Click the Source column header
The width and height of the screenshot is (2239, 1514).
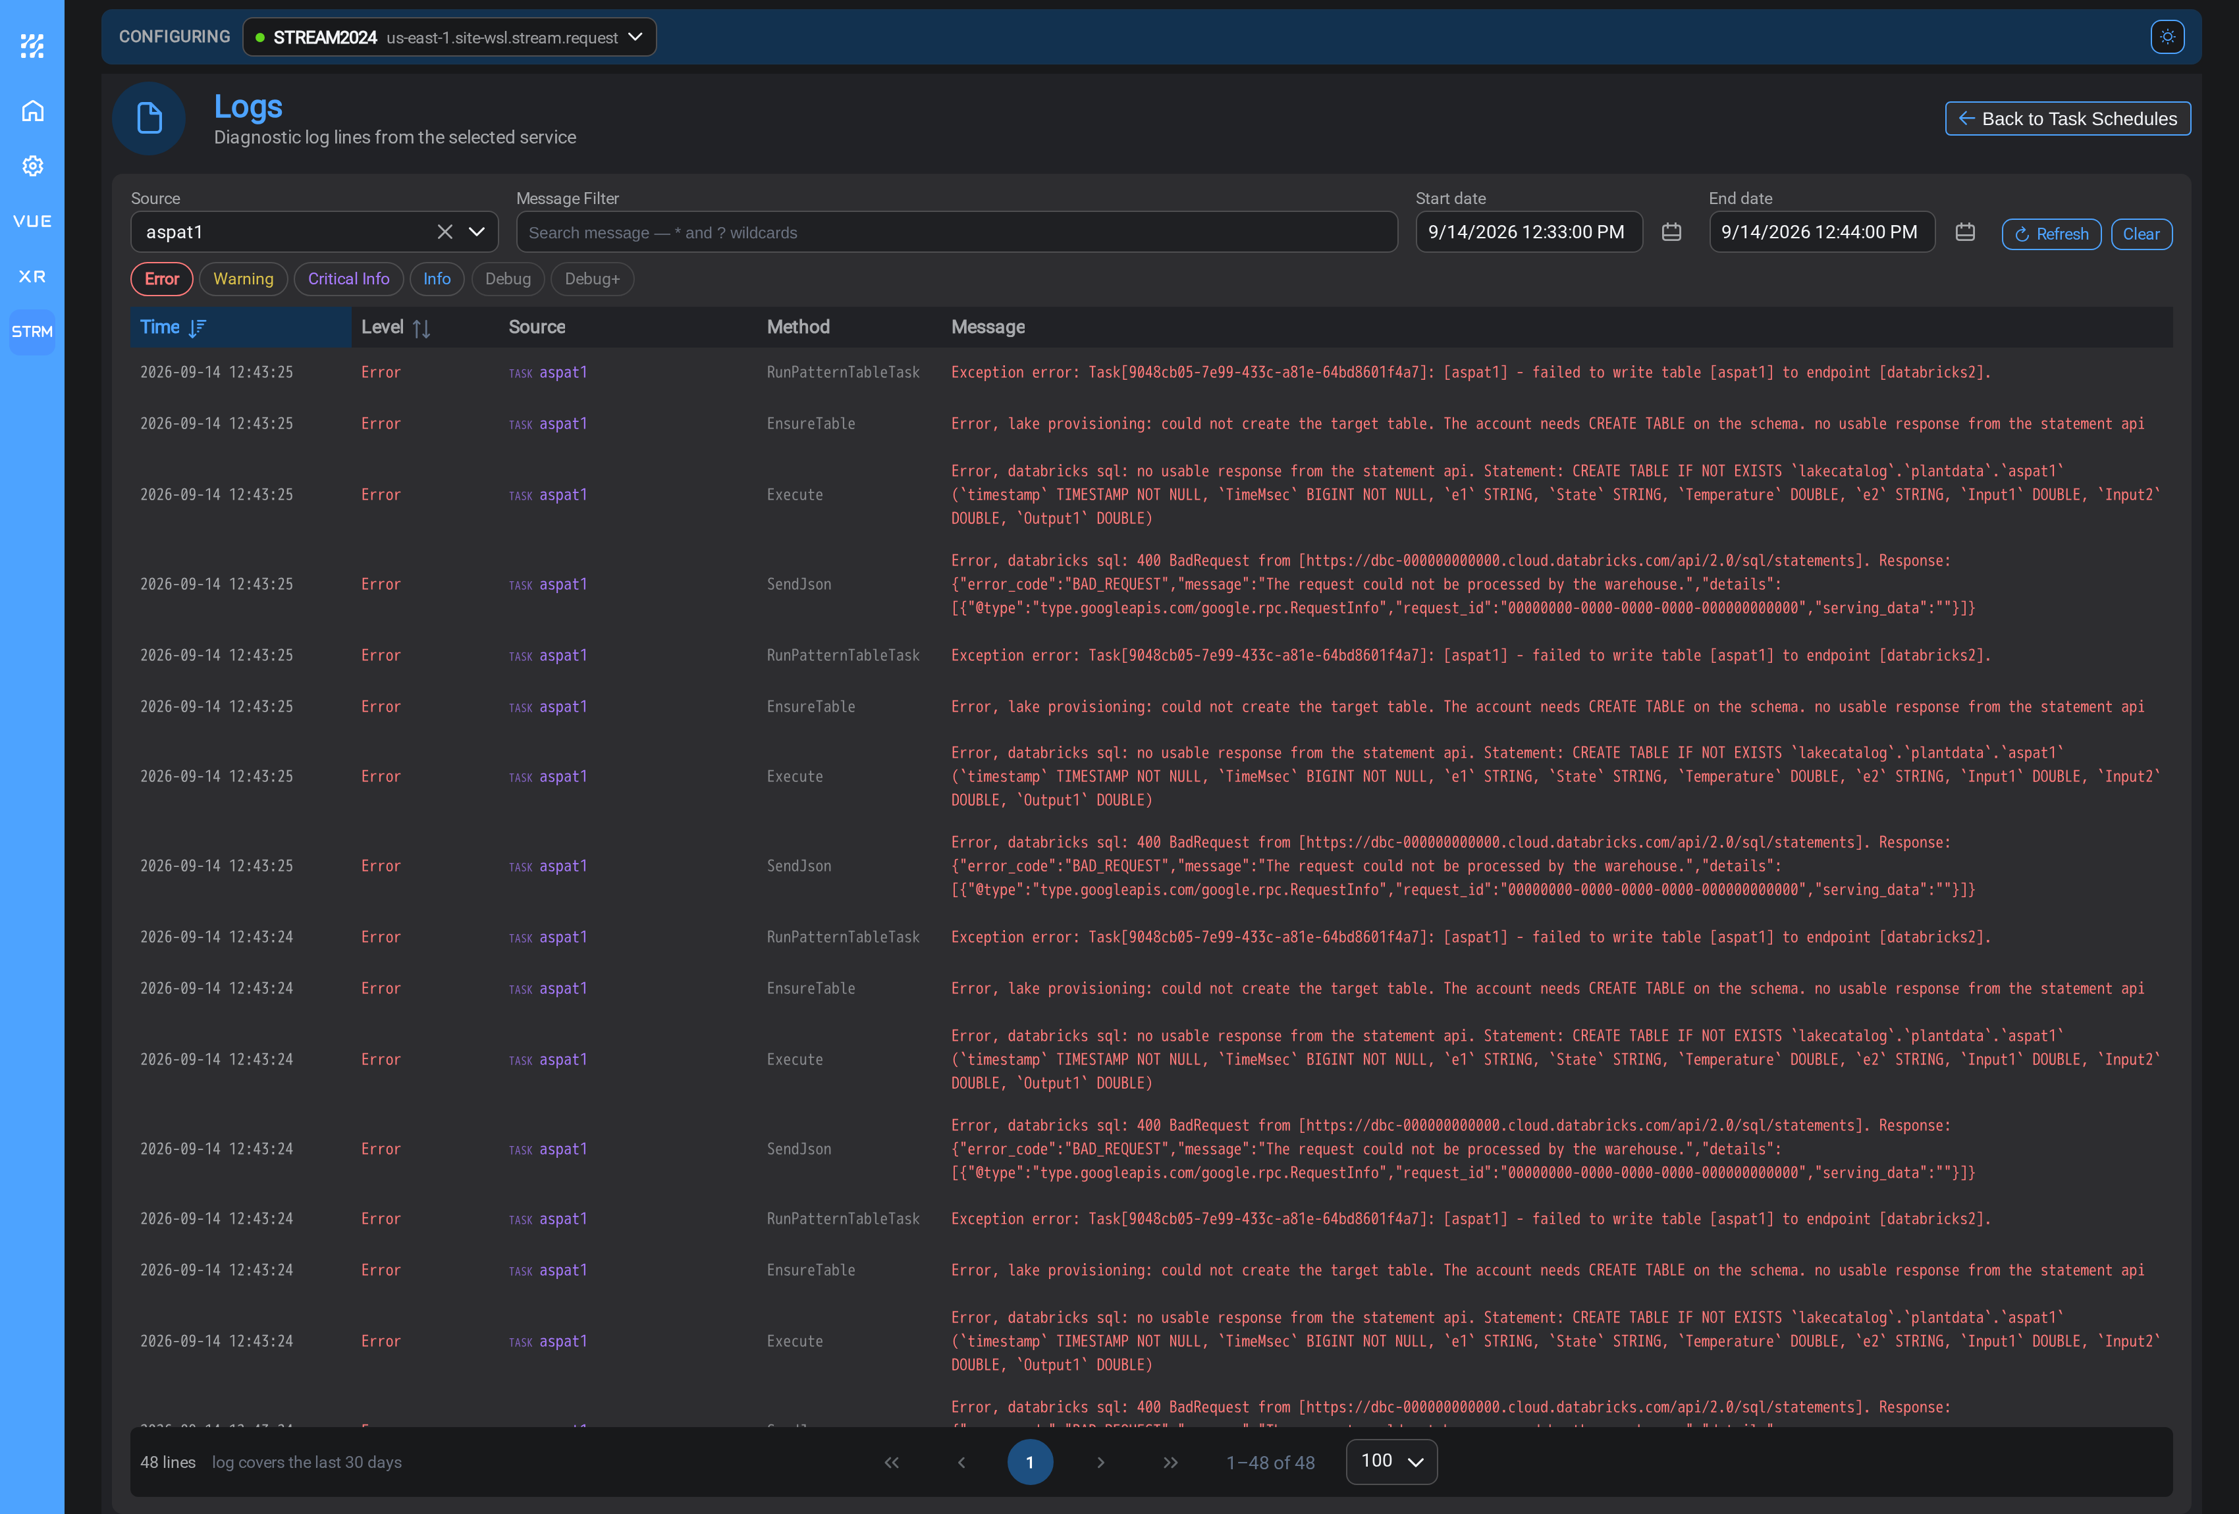(x=537, y=327)
